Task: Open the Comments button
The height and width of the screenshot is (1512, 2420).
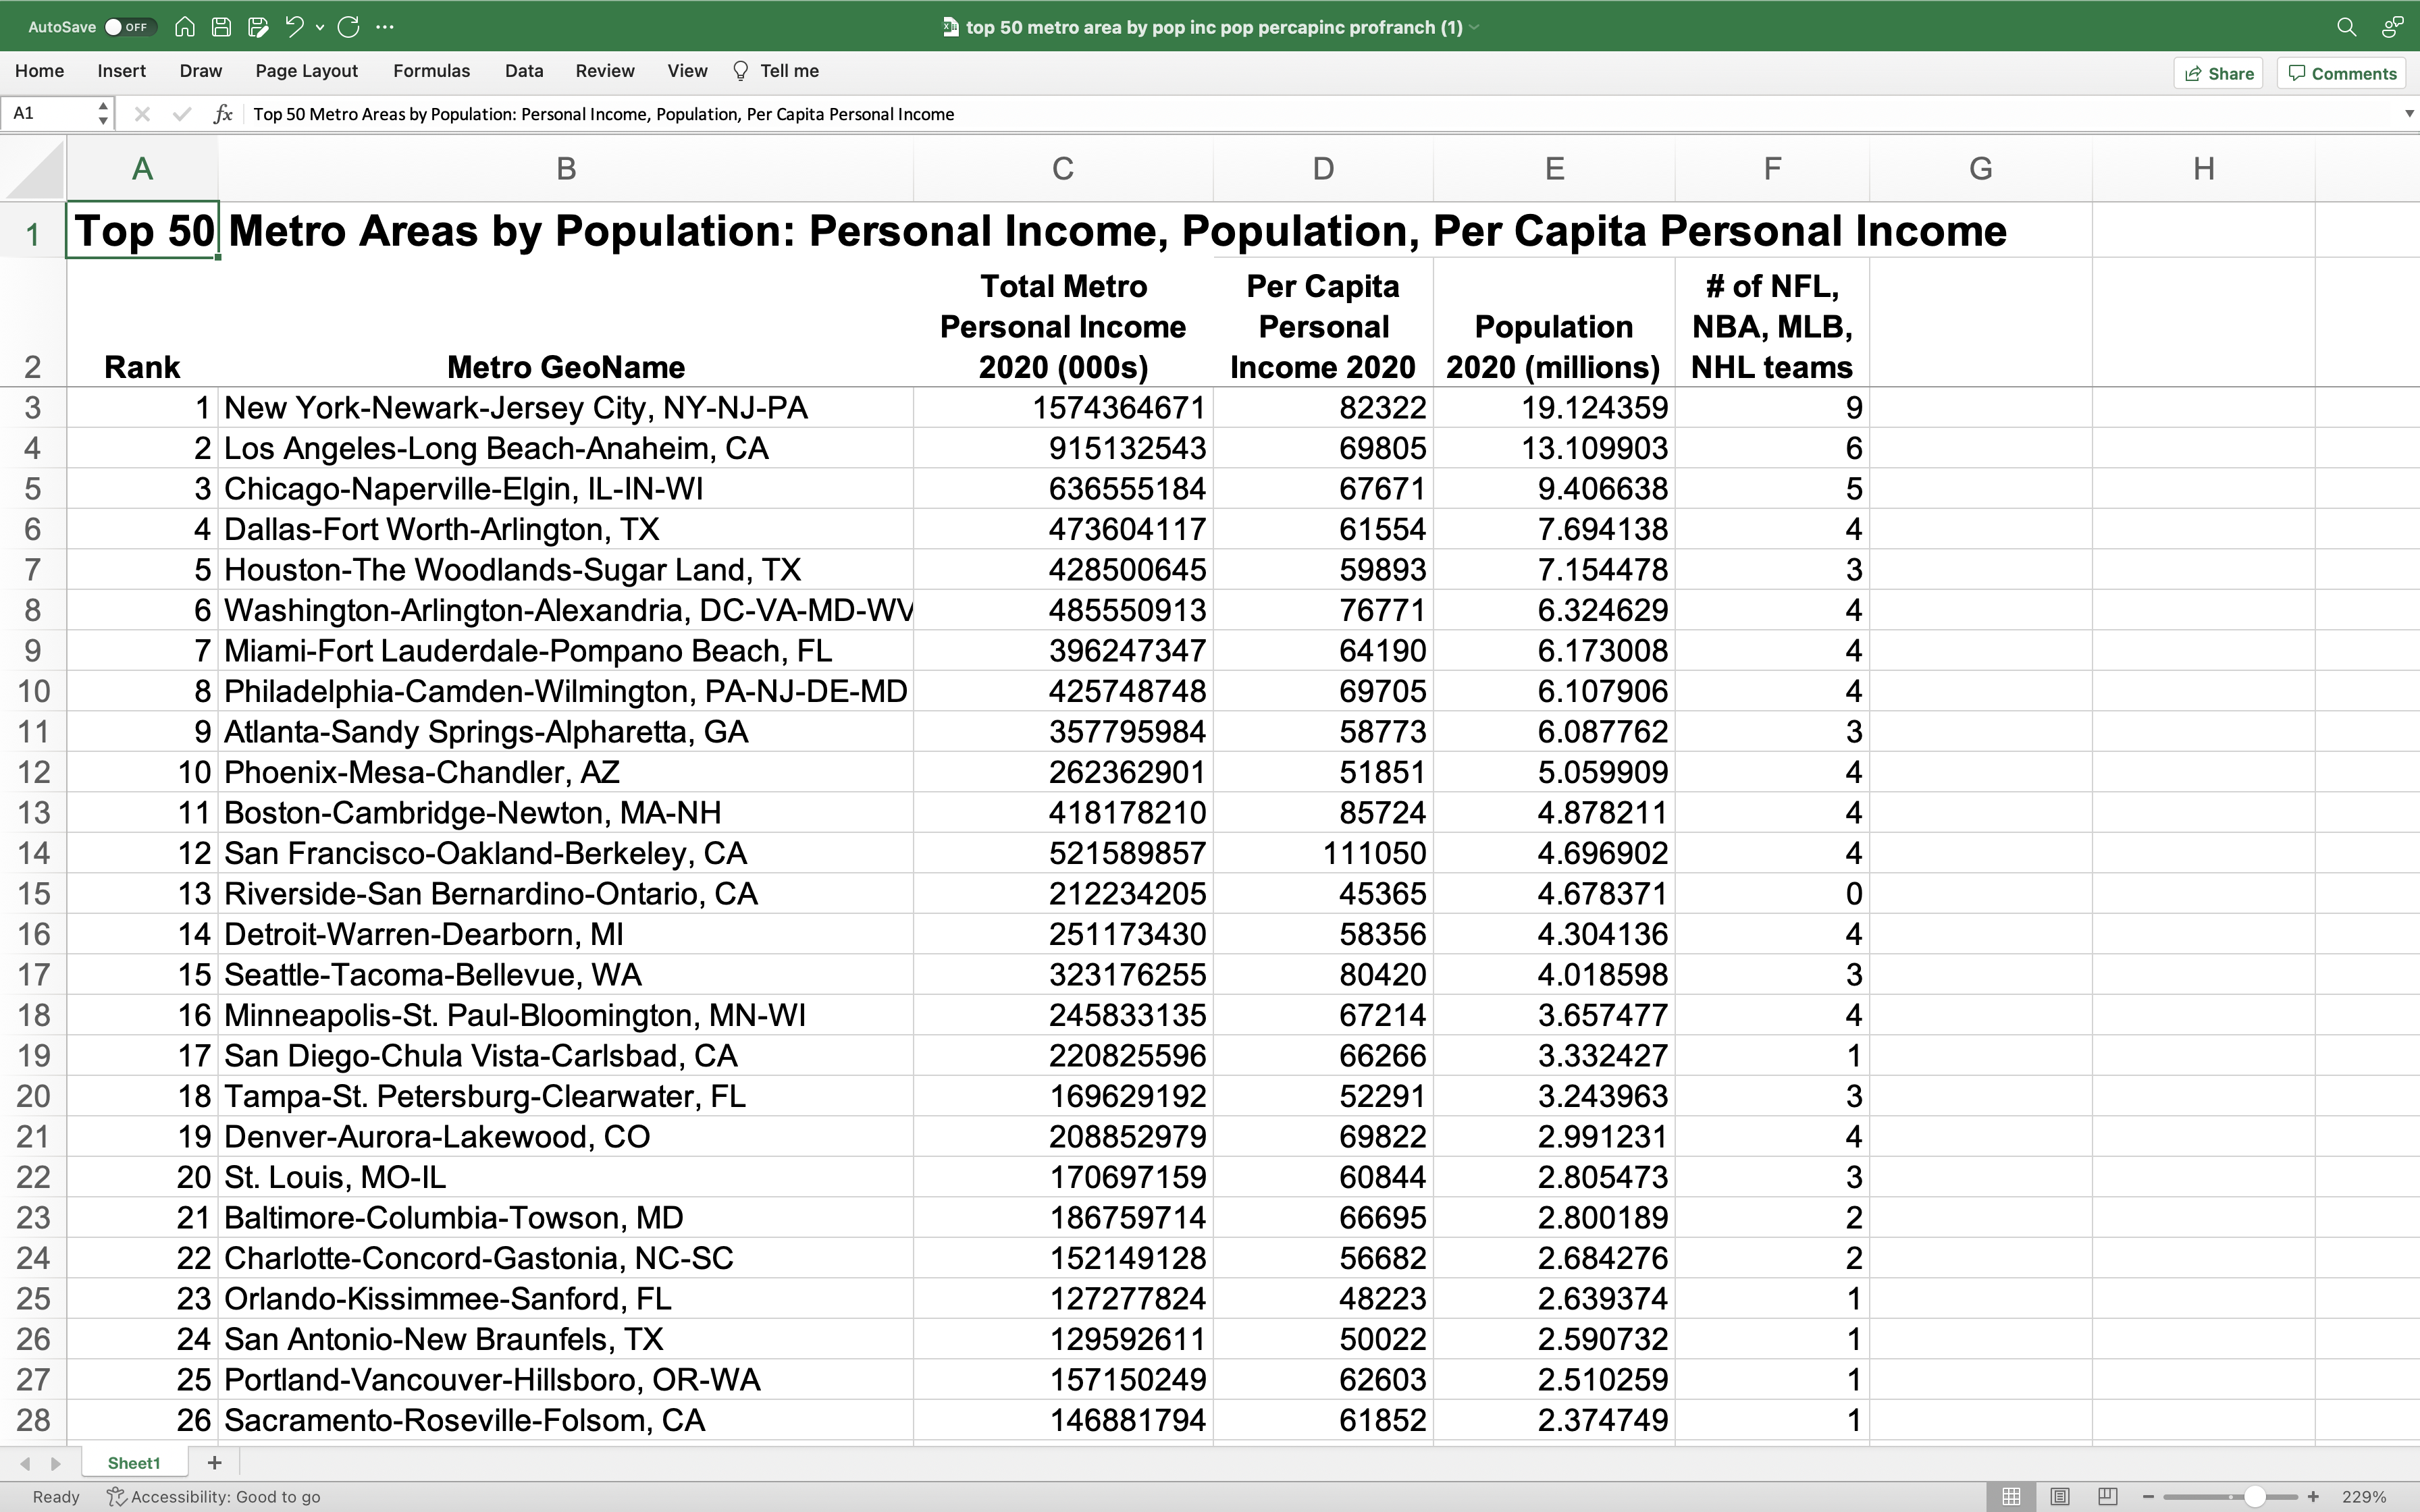Action: pyautogui.click(x=2342, y=73)
